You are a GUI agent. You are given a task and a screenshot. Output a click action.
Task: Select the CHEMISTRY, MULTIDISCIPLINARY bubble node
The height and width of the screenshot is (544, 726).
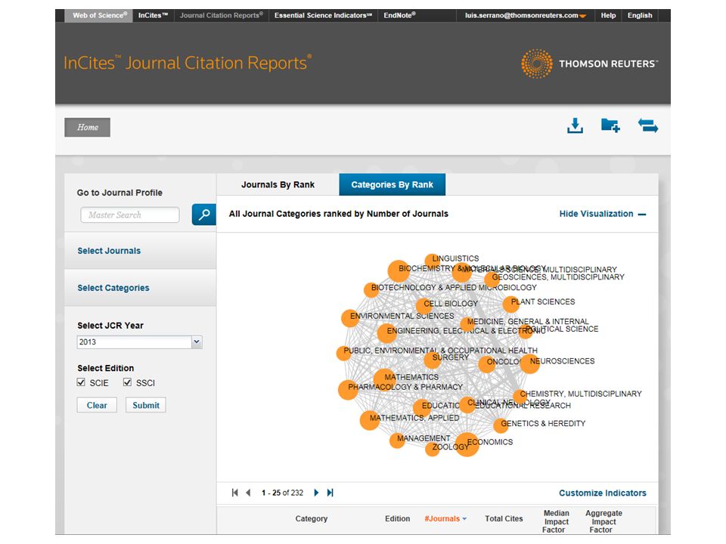coord(520,396)
